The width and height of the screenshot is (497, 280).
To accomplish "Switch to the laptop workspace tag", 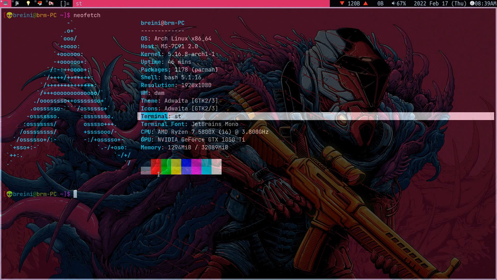I will [x=5, y=4].
